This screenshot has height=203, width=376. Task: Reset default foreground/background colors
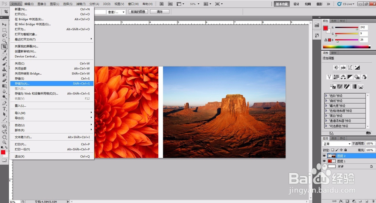(x=2, y=148)
